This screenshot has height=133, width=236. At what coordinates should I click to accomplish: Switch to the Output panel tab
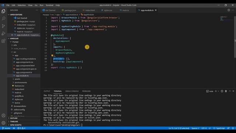click(47, 91)
